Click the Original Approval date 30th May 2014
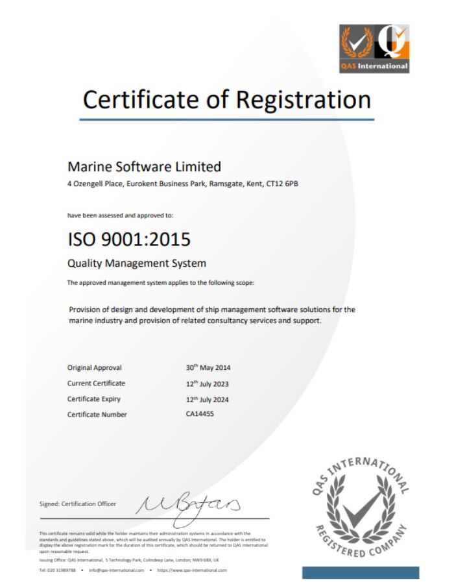This screenshot has height=584, width=454. pyautogui.click(x=211, y=367)
